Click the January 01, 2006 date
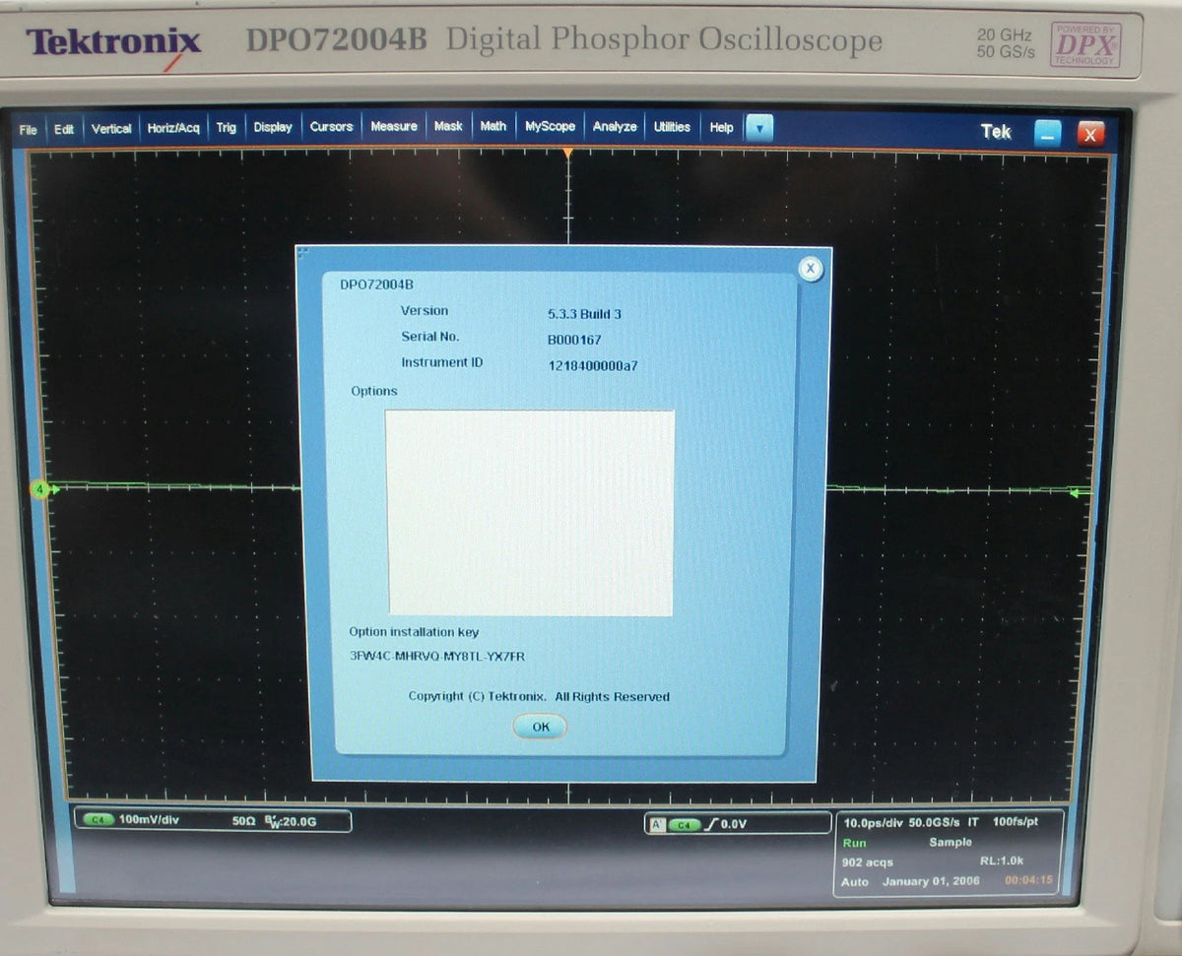The height and width of the screenshot is (956, 1182). pyautogui.click(x=931, y=881)
